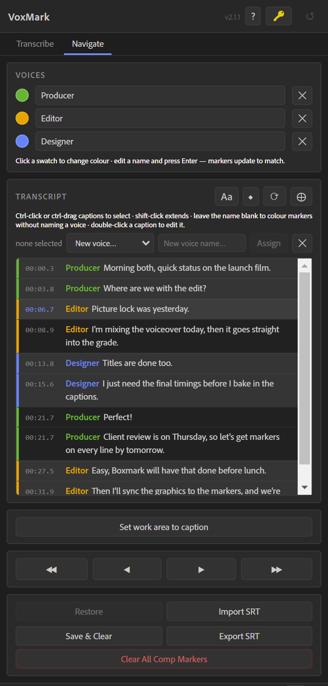Go to next caption arrow
The height and width of the screenshot is (686, 328).
[x=201, y=569]
